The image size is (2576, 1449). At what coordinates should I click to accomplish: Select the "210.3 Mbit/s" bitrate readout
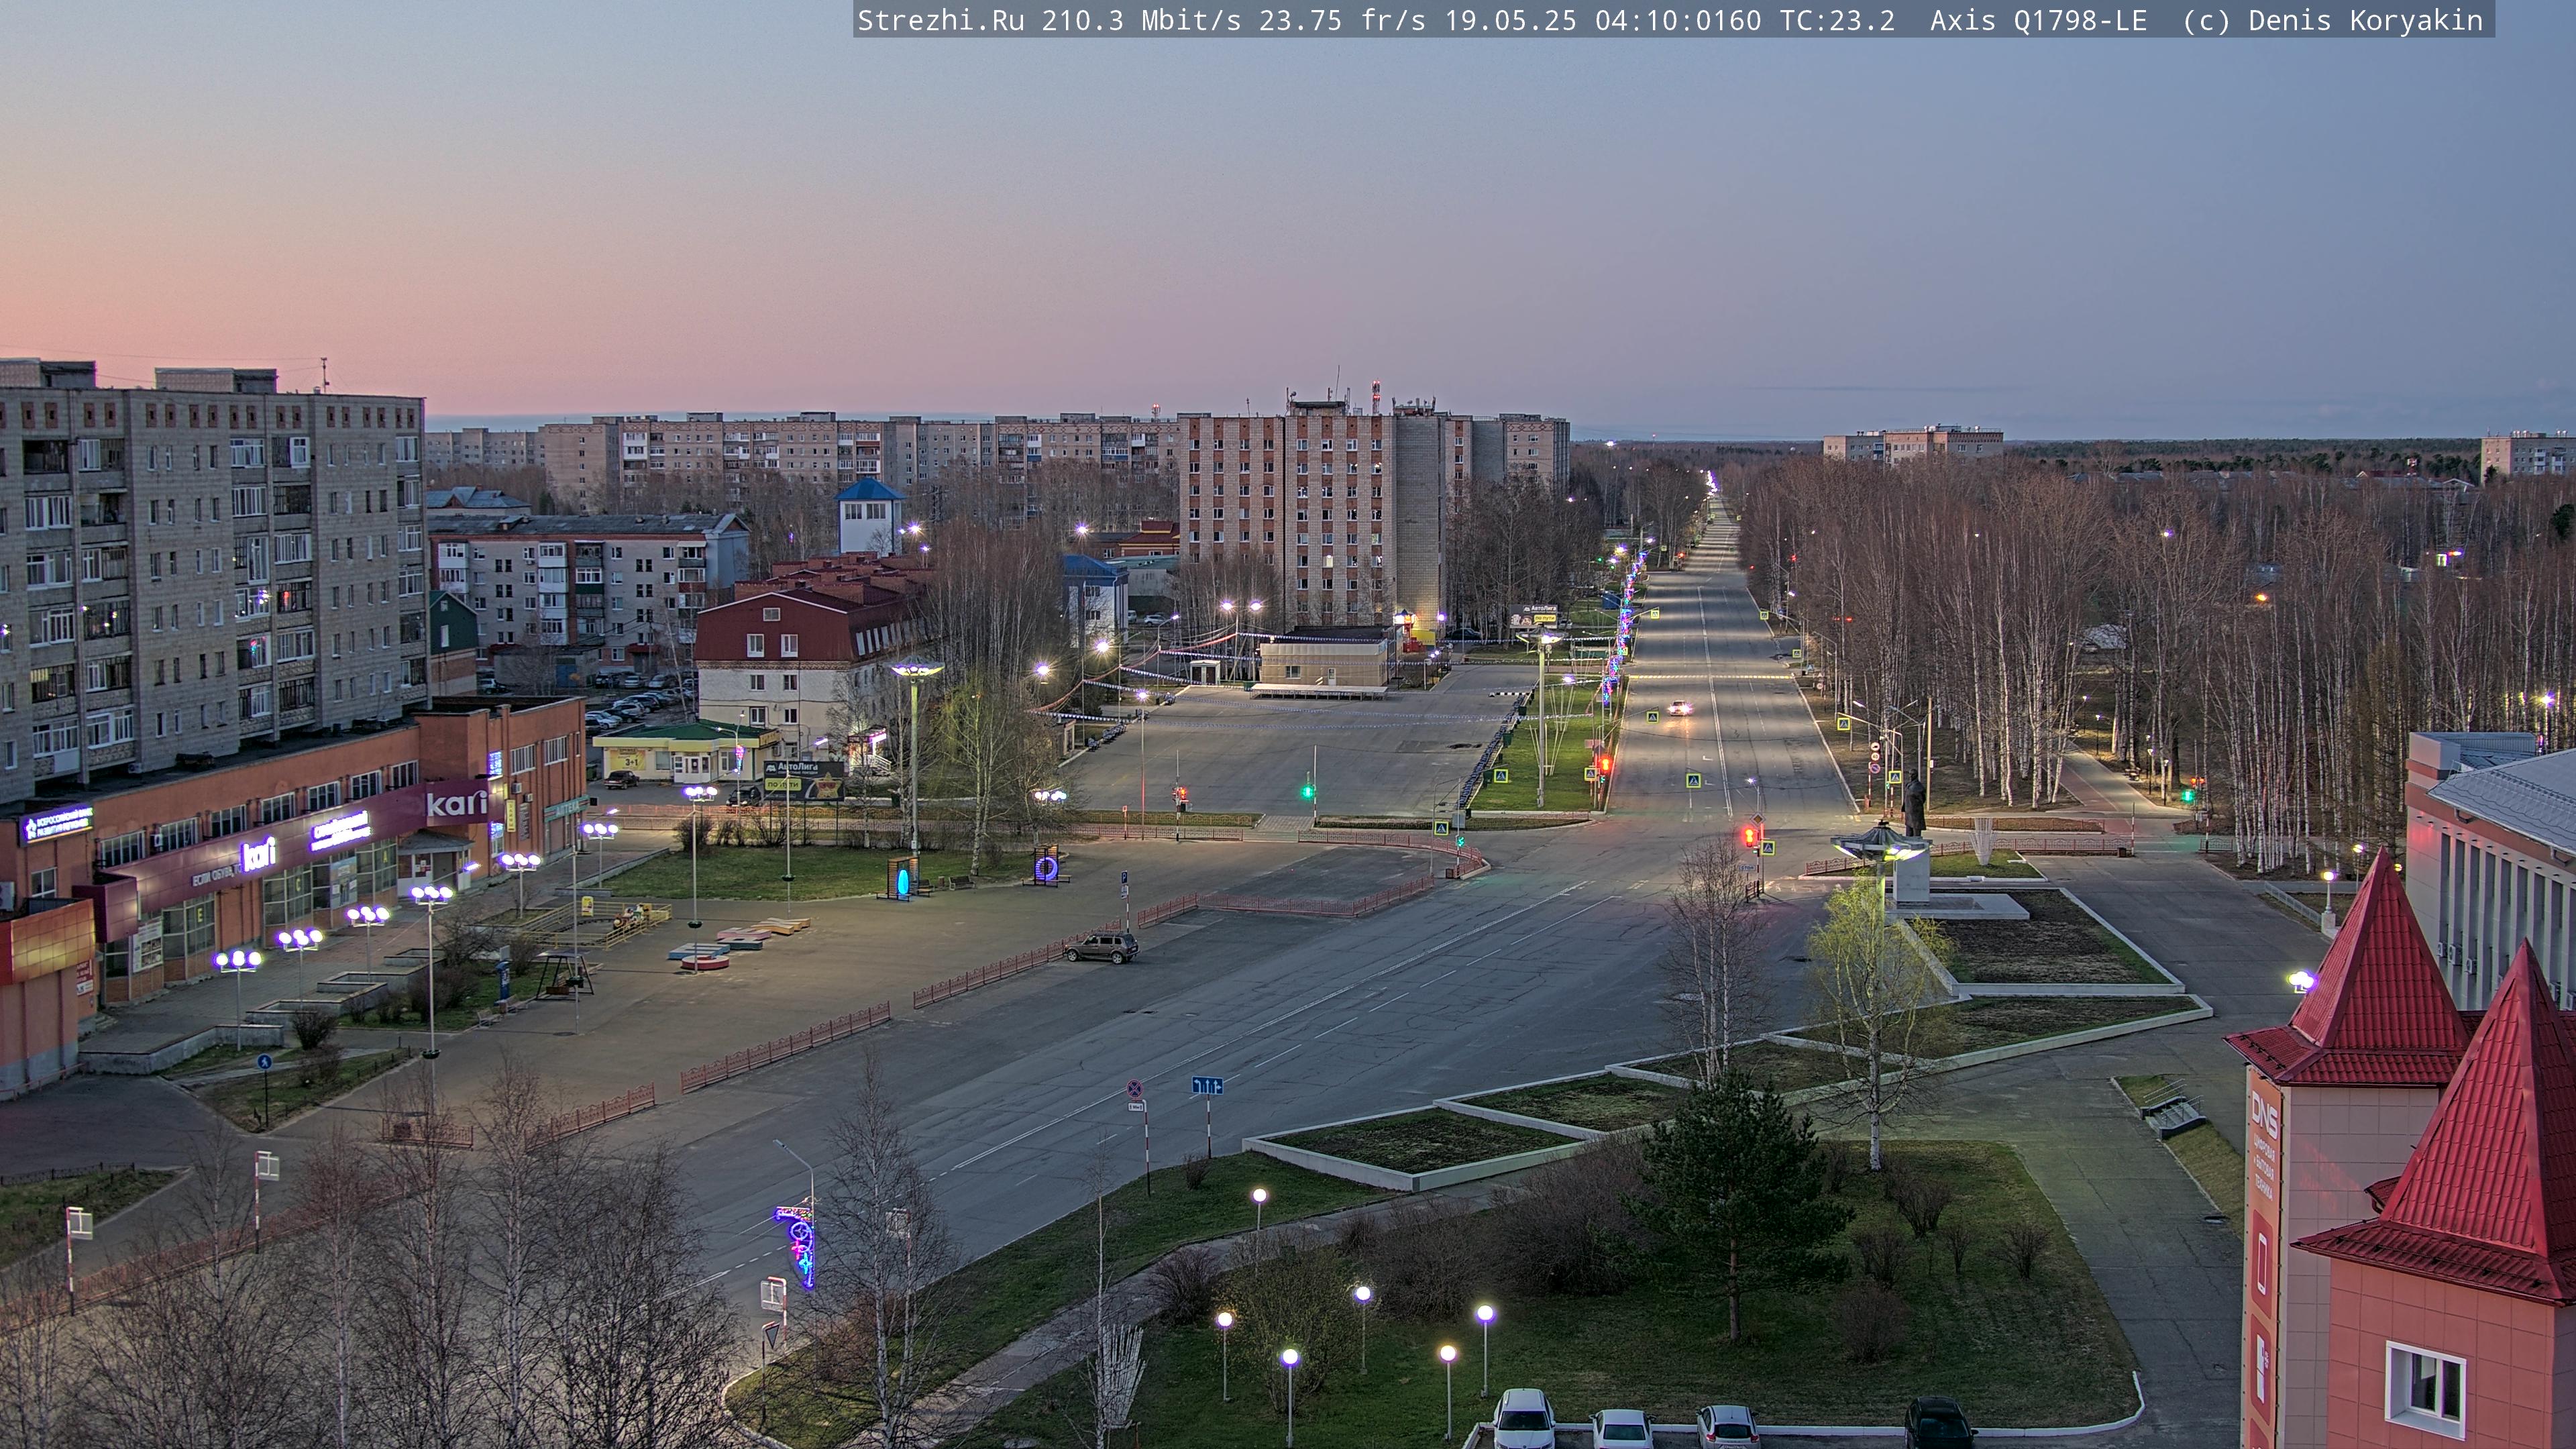tap(1141, 21)
